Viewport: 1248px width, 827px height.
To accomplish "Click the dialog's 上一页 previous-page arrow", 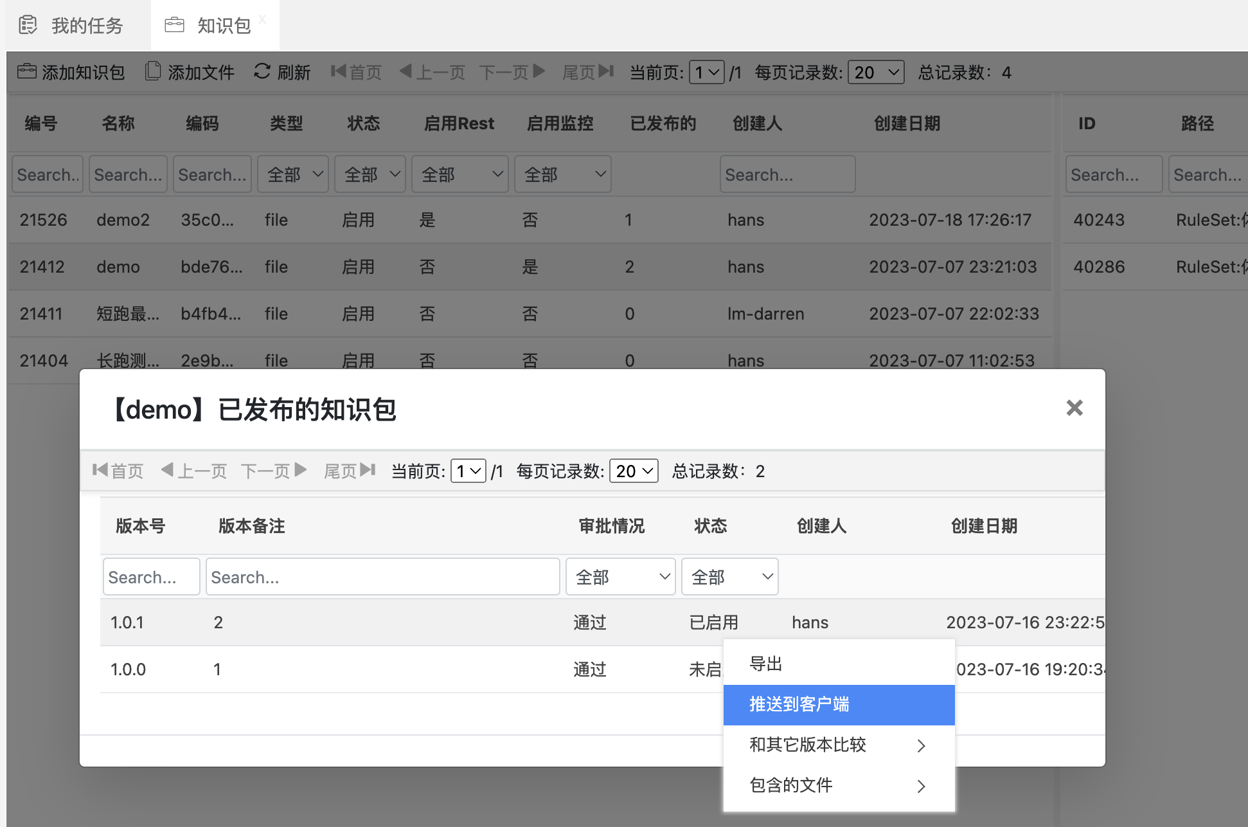I will [167, 470].
